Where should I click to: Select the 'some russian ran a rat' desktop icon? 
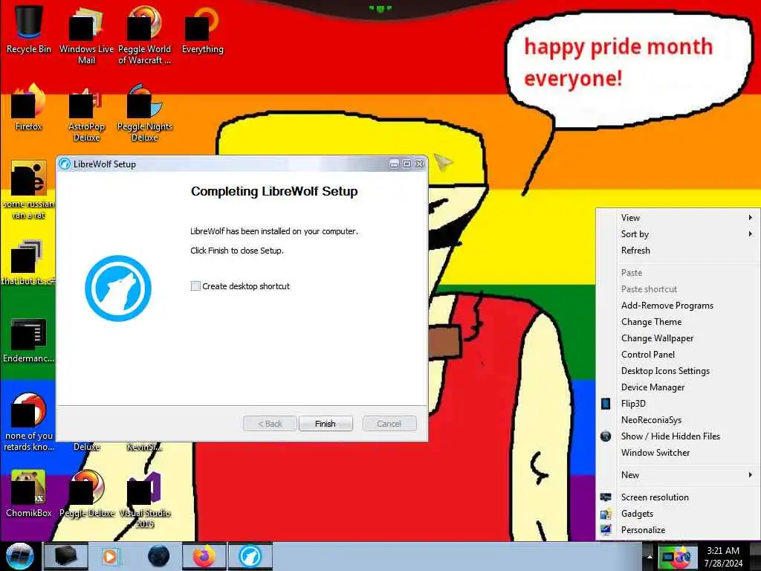pyautogui.click(x=29, y=190)
